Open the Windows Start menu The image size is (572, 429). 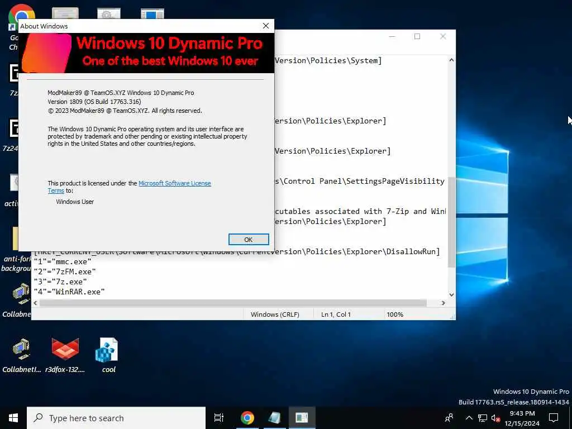(x=13, y=418)
